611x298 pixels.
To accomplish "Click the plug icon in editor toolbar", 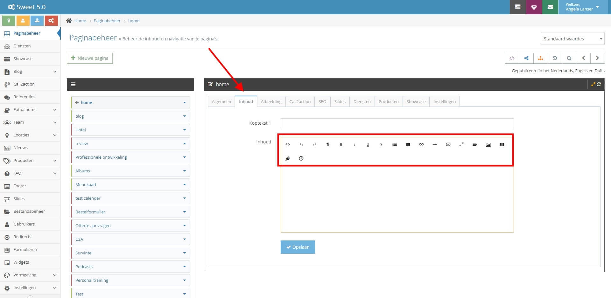I will [288, 158].
